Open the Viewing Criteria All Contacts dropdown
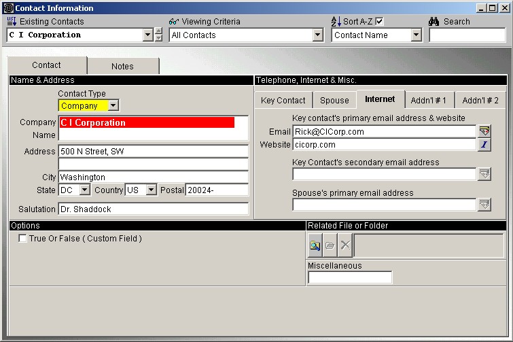This screenshot has width=513, height=342. click(x=317, y=35)
